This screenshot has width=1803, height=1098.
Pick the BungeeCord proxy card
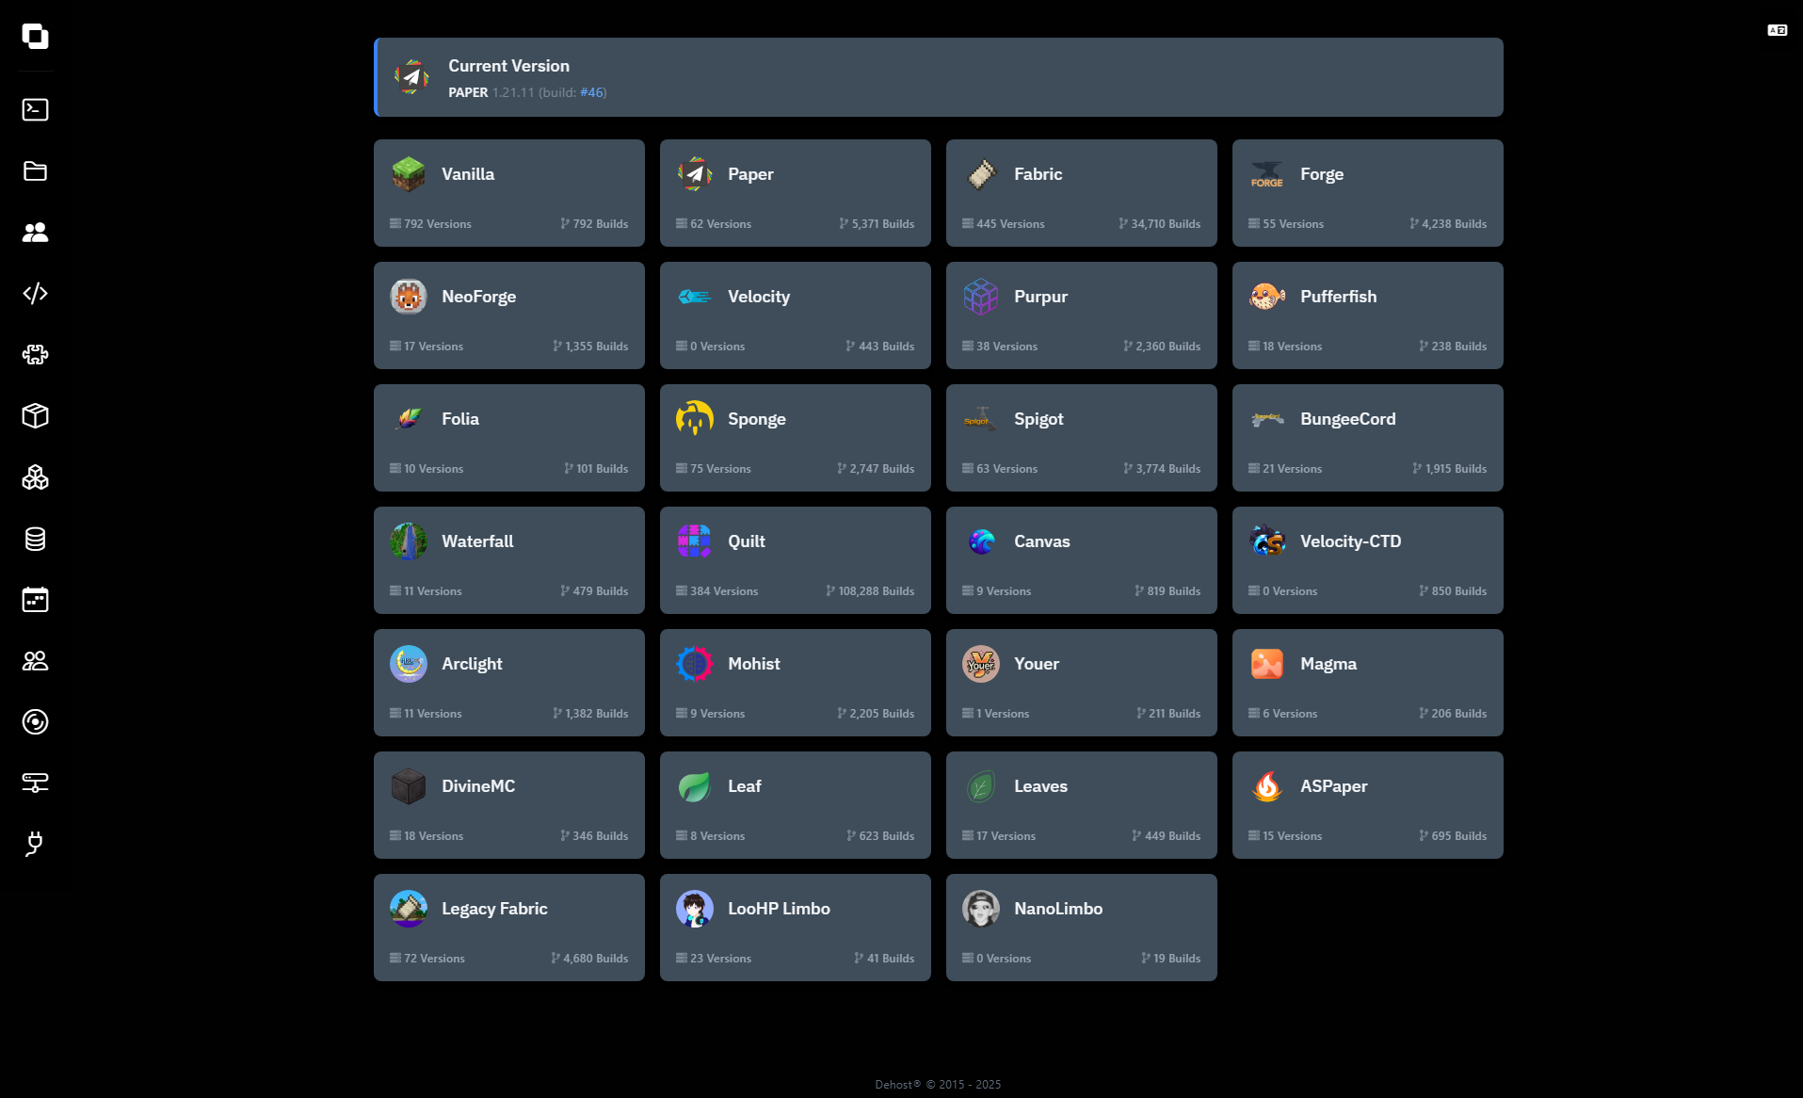pos(1367,438)
